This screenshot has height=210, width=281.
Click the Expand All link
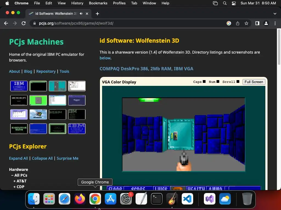click(x=18, y=158)
